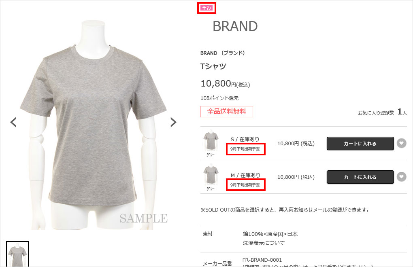Click the size S 9月下旬出荷予定 shipping note

coord(245,149)
